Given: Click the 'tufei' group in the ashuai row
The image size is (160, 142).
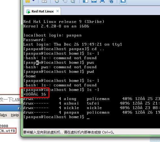Looking at the screenshot, I should pos(93,103).
